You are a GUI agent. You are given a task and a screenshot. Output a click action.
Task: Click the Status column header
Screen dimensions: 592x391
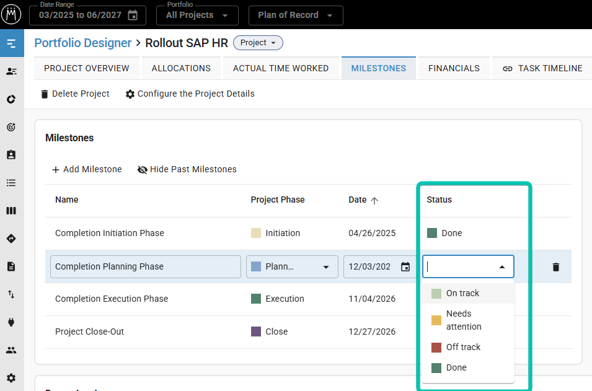[x=439, y=200]
